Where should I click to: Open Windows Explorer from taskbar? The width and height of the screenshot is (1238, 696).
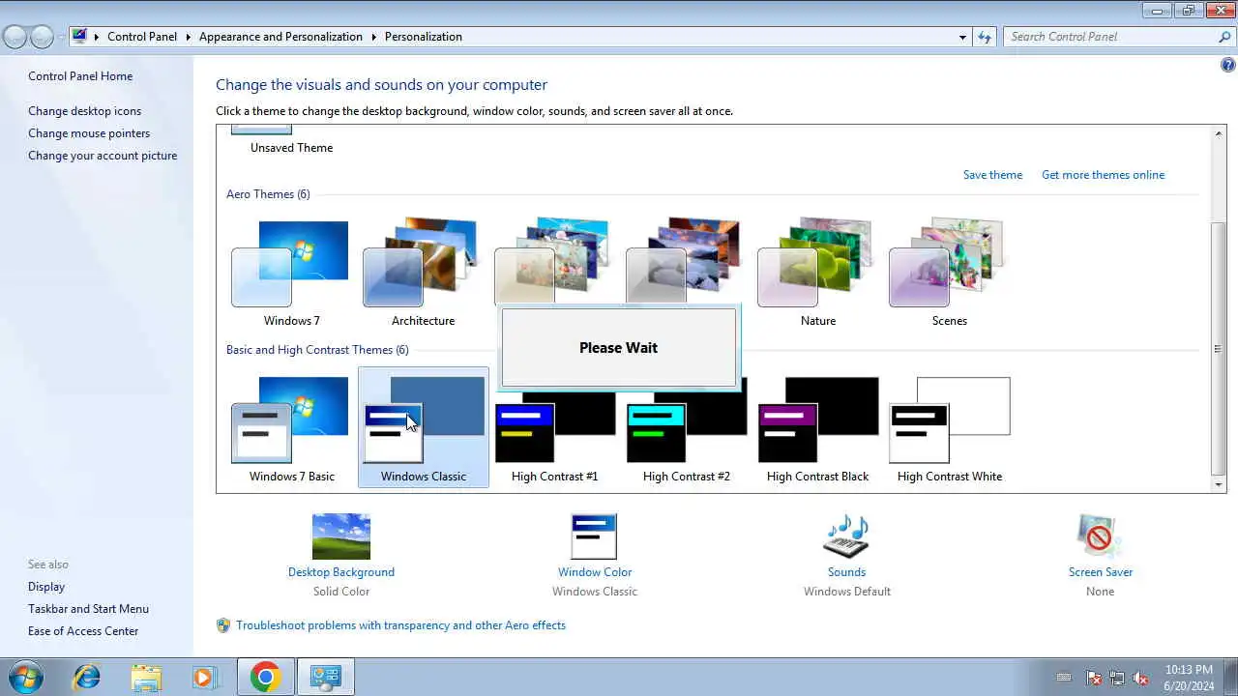click(x=146, y=677)
